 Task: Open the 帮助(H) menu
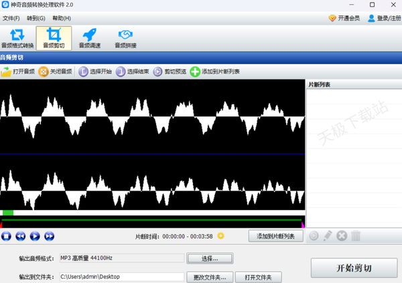62,17
